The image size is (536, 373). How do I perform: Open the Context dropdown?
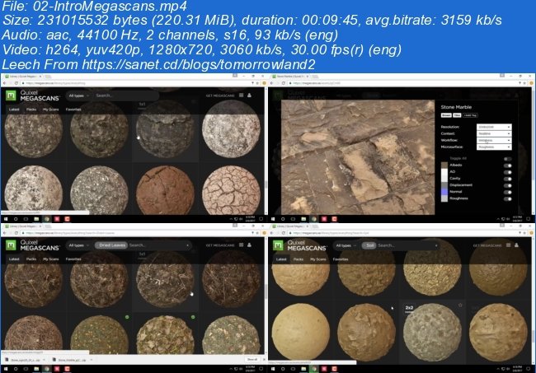[494, 133]
